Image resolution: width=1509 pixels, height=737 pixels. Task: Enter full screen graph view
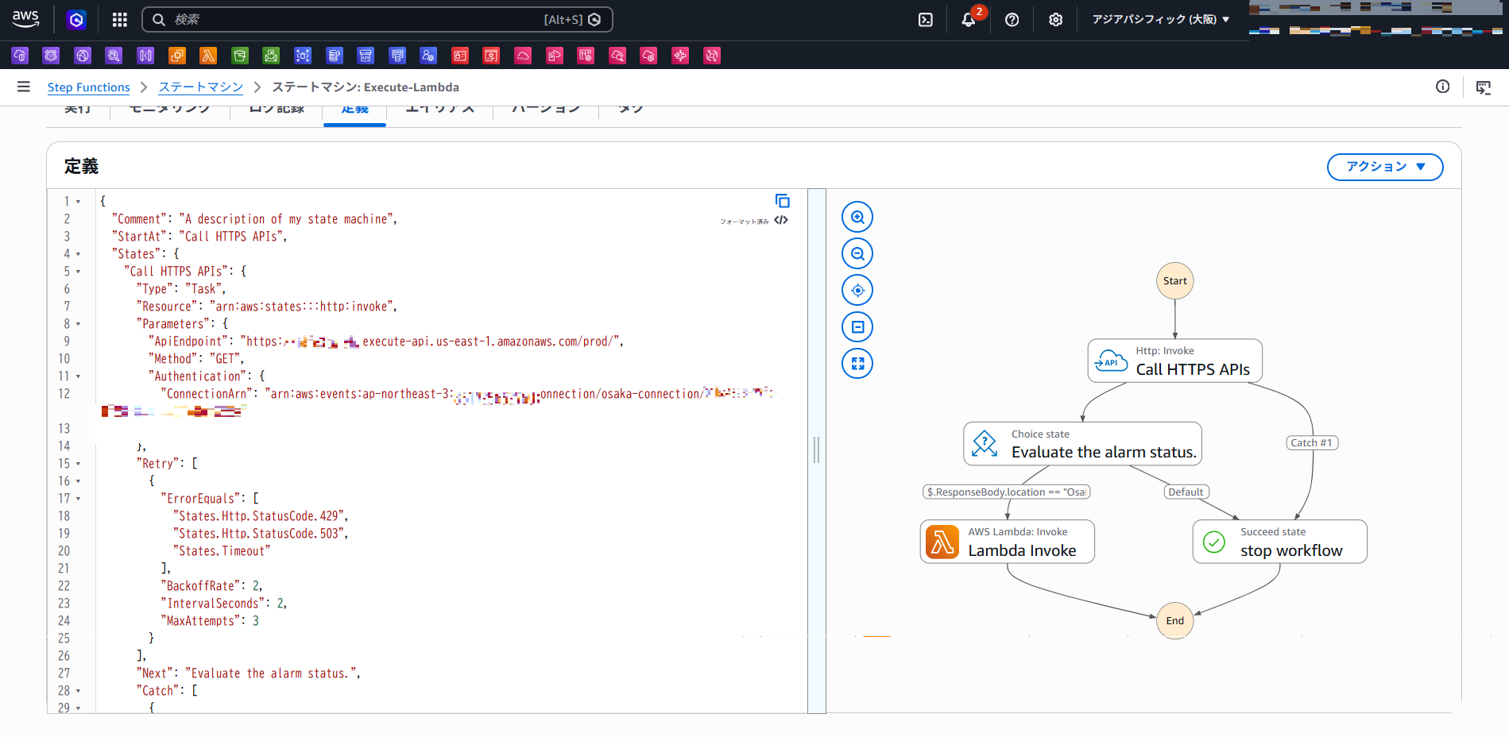(857, 364)
